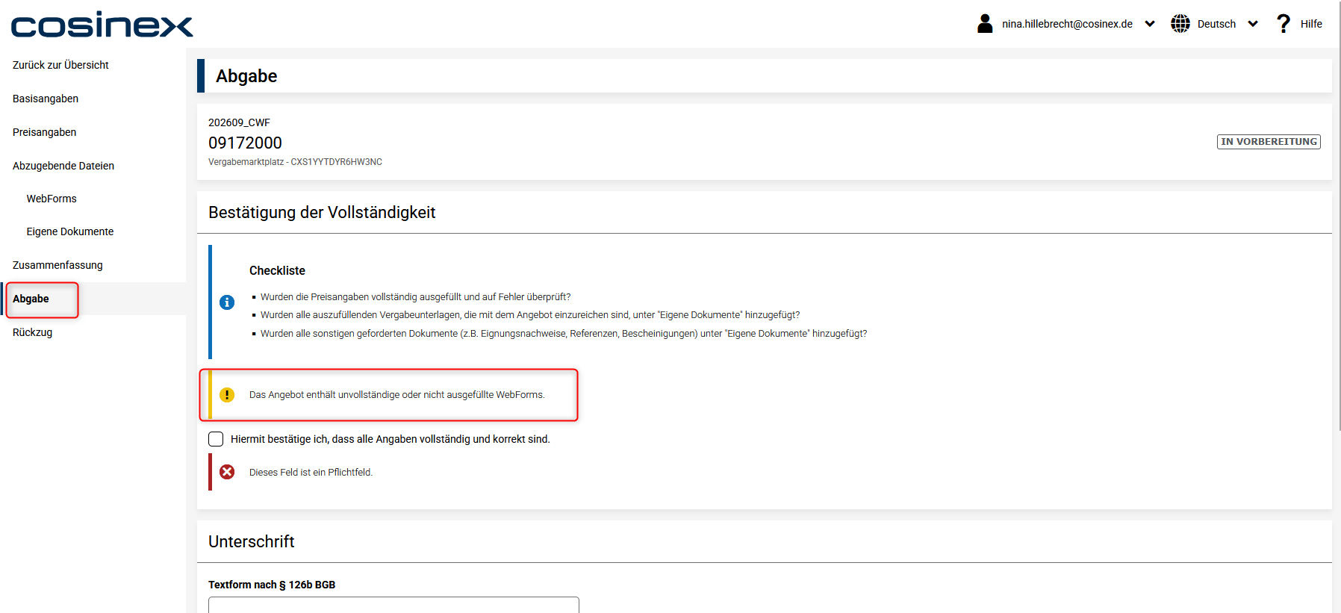The width and height of the screenshot is (1341, 613).
Task: Open the Hilfe link
Action: (1311, 24)
